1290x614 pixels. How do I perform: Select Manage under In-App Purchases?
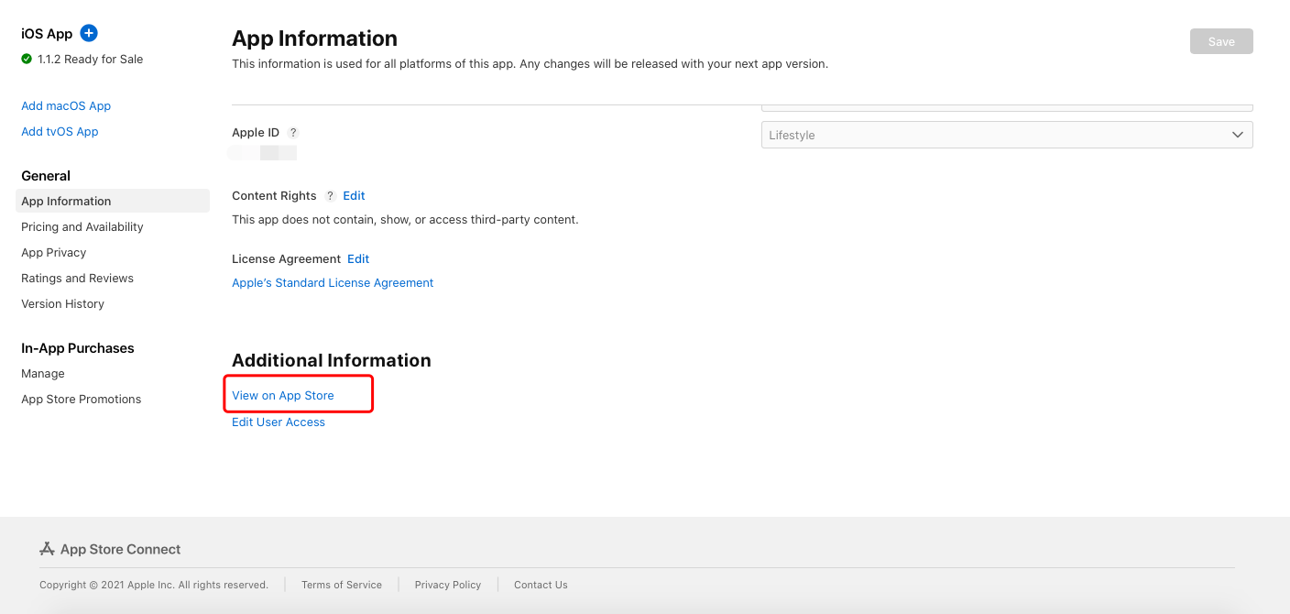pyautogui.click(x=43, y=373)
